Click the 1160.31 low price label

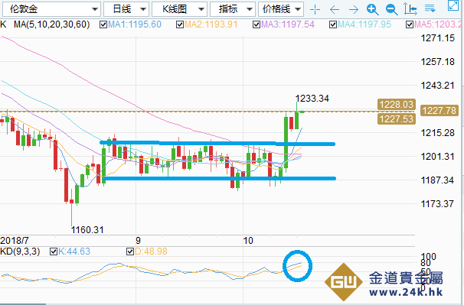[x=87, y=229]
